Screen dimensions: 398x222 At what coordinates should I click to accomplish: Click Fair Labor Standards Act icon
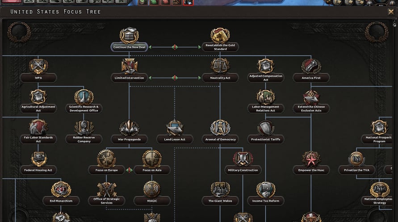pos(38,128)
